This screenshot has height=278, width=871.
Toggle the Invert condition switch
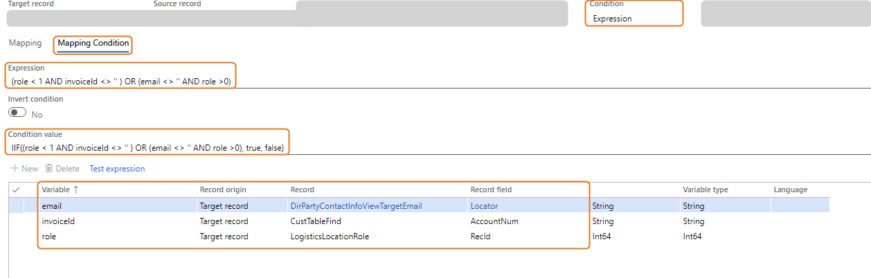tap(17, 113)
